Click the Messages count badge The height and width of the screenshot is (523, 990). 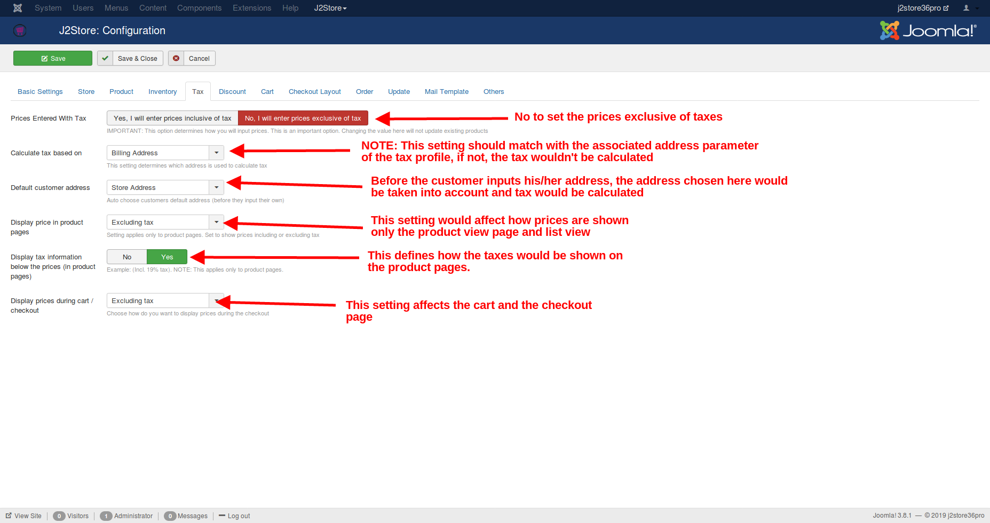(170, 516)
